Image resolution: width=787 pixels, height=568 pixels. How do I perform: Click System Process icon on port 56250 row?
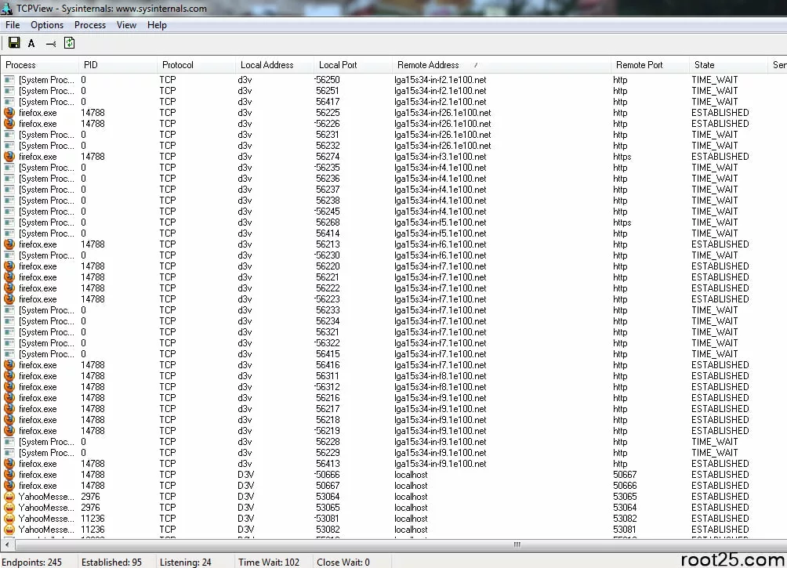tap(9, 80)
